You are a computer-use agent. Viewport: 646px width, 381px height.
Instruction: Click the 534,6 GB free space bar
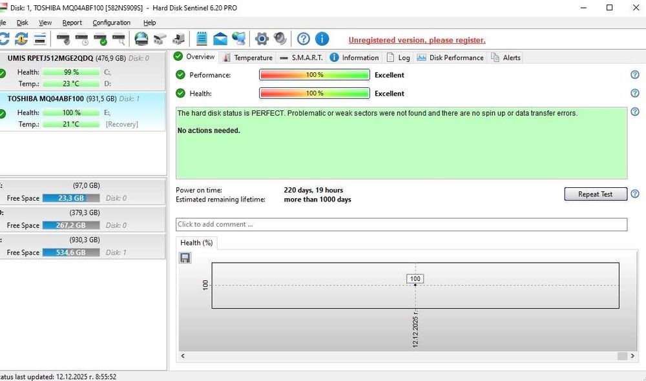click(71, 252)
